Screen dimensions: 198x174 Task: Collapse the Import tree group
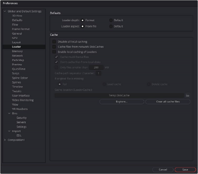9,131
